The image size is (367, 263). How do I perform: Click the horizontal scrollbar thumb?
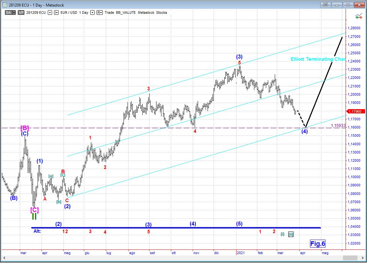click(x=350, y=258)
